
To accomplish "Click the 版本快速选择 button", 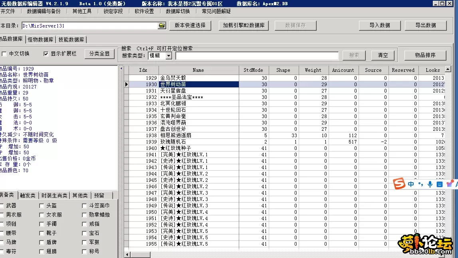I will 190,26.
